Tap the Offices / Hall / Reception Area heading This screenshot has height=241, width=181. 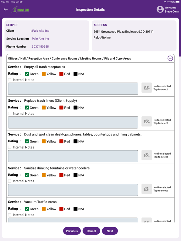click(69, 59)
